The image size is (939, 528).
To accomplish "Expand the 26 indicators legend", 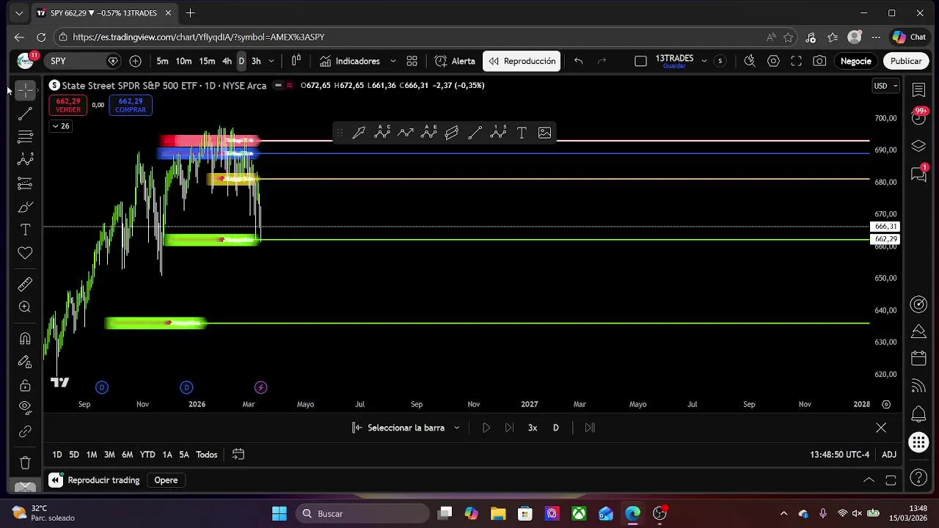I will tap(60, 126).
